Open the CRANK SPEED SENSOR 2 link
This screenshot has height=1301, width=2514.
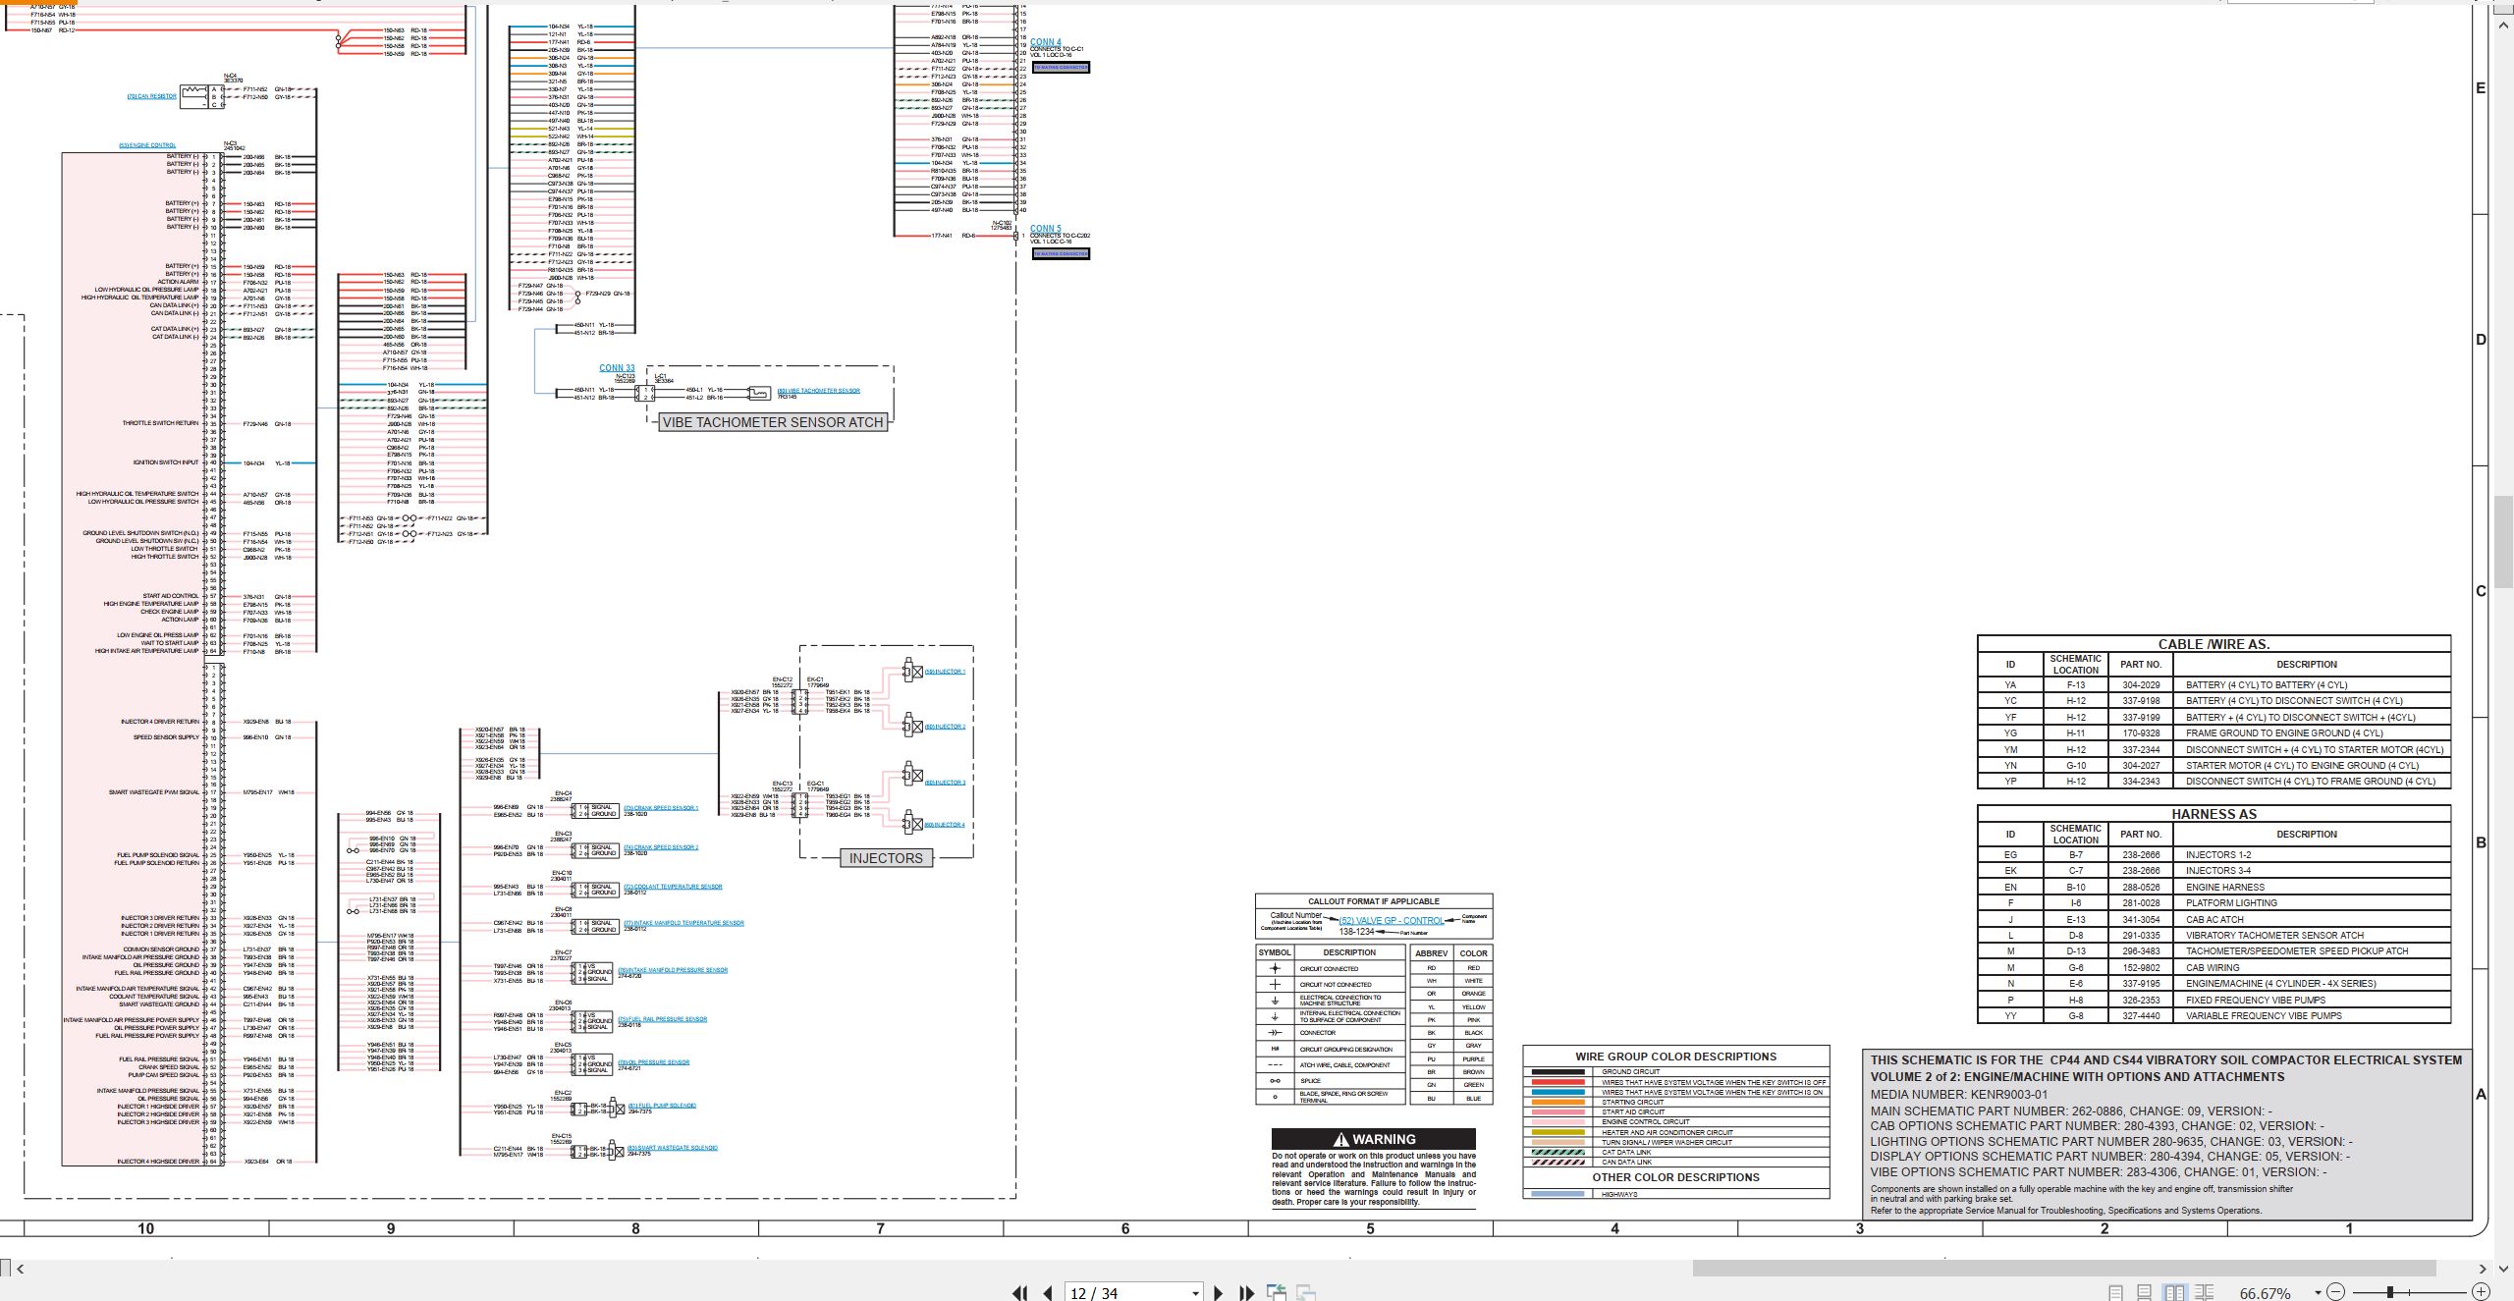(x=661, y=847)
